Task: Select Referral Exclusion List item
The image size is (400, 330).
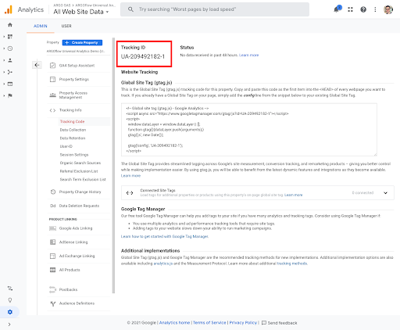Action: tap(79, 171)
